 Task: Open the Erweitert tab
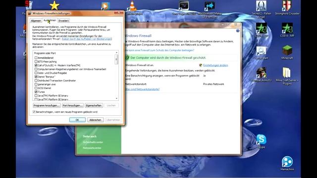pos(63,21)
